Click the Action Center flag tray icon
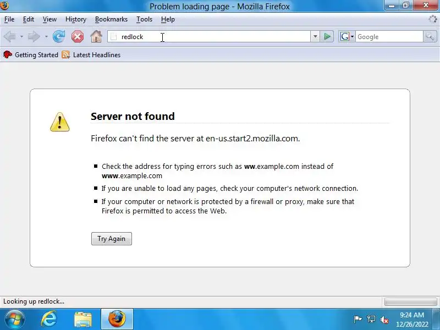The image size is (440, 330). click(x=358, y=319)
